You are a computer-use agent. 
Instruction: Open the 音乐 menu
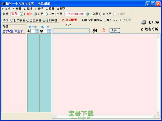pos(39,9)
